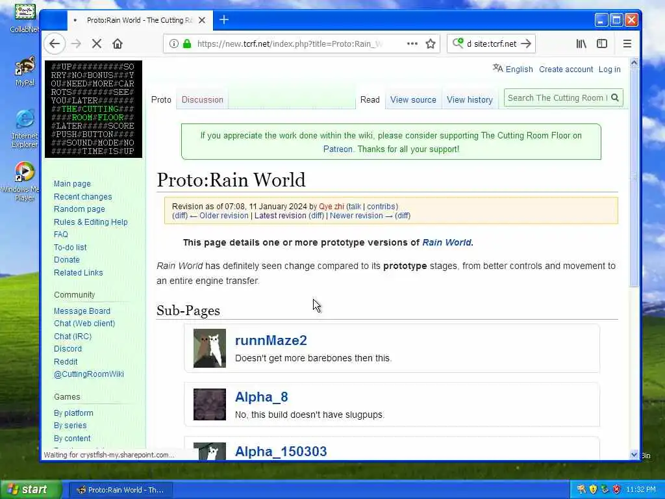Click the runnMaze2 thumbnail image

(x=210, y=348)
